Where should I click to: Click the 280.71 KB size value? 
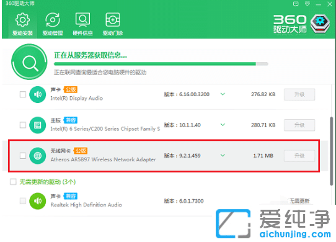(x=263, y=125)
